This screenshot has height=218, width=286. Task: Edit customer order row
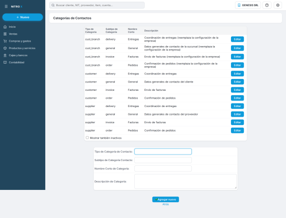pyautogui.click(x=237, y=98)
